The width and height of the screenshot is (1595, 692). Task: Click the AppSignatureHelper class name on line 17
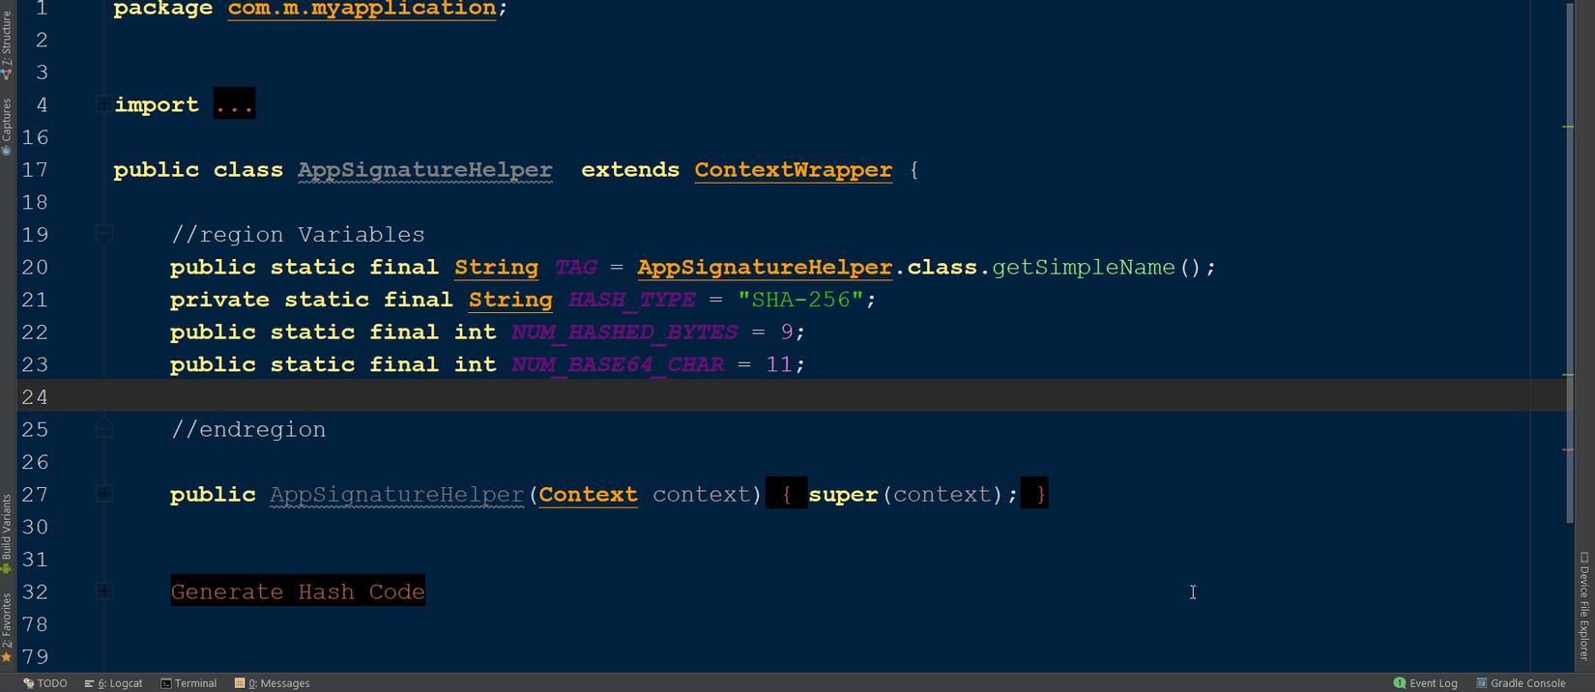pos(425,169)
